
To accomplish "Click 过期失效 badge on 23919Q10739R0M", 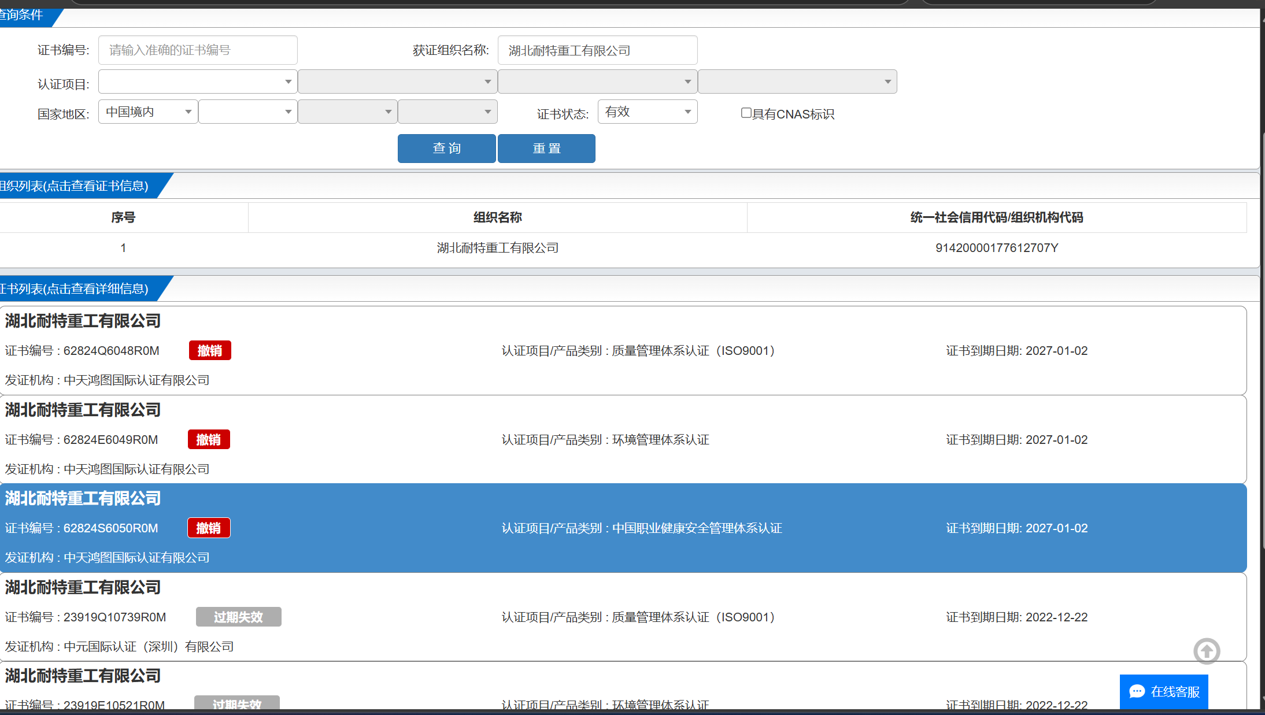I will (x=238, y=617).
